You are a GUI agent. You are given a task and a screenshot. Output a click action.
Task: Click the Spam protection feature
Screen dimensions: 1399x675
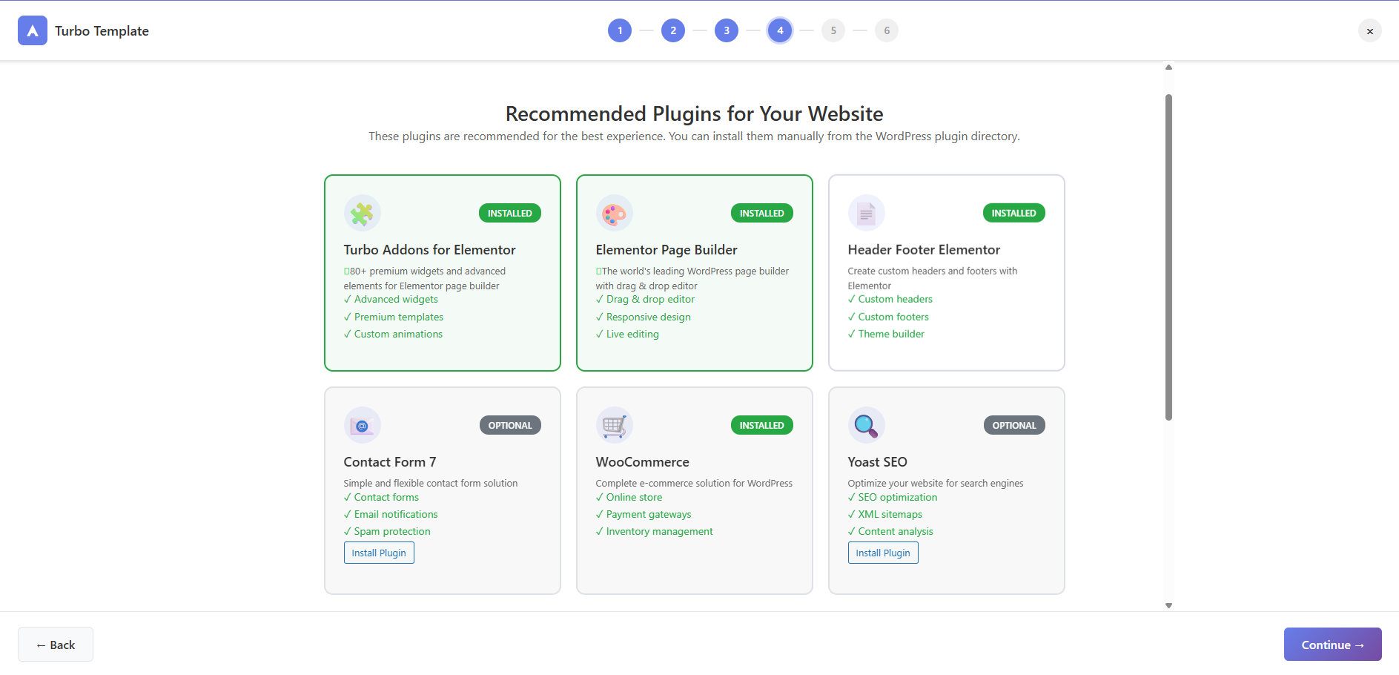pos(387,531)
